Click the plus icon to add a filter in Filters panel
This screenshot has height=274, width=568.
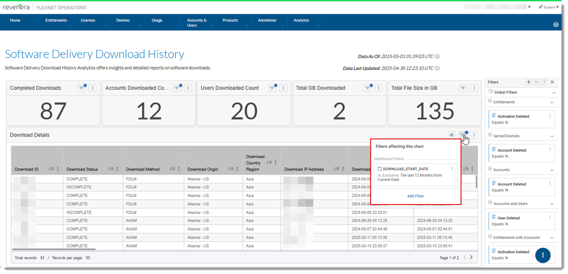[528, 82]
